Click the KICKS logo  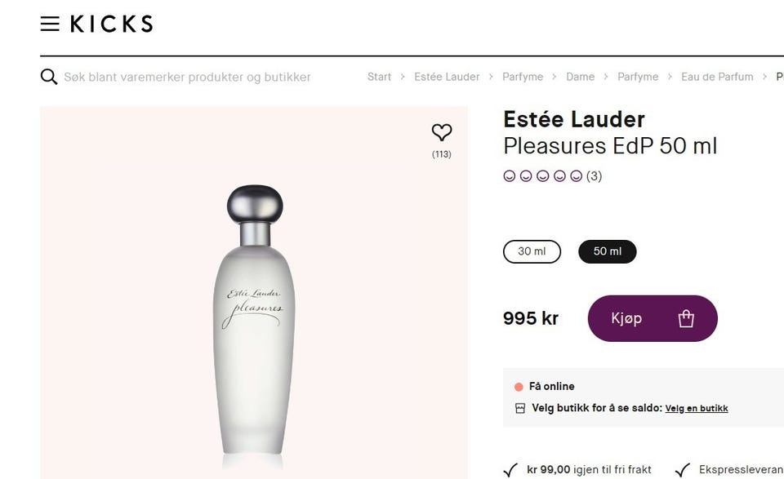(112, 24)
